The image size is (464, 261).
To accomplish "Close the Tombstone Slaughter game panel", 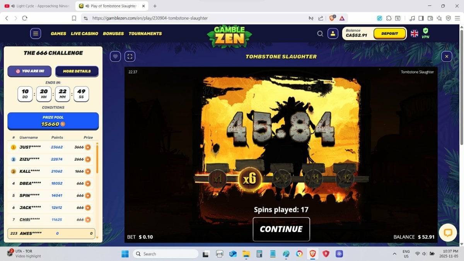I will tap(447, 56).
